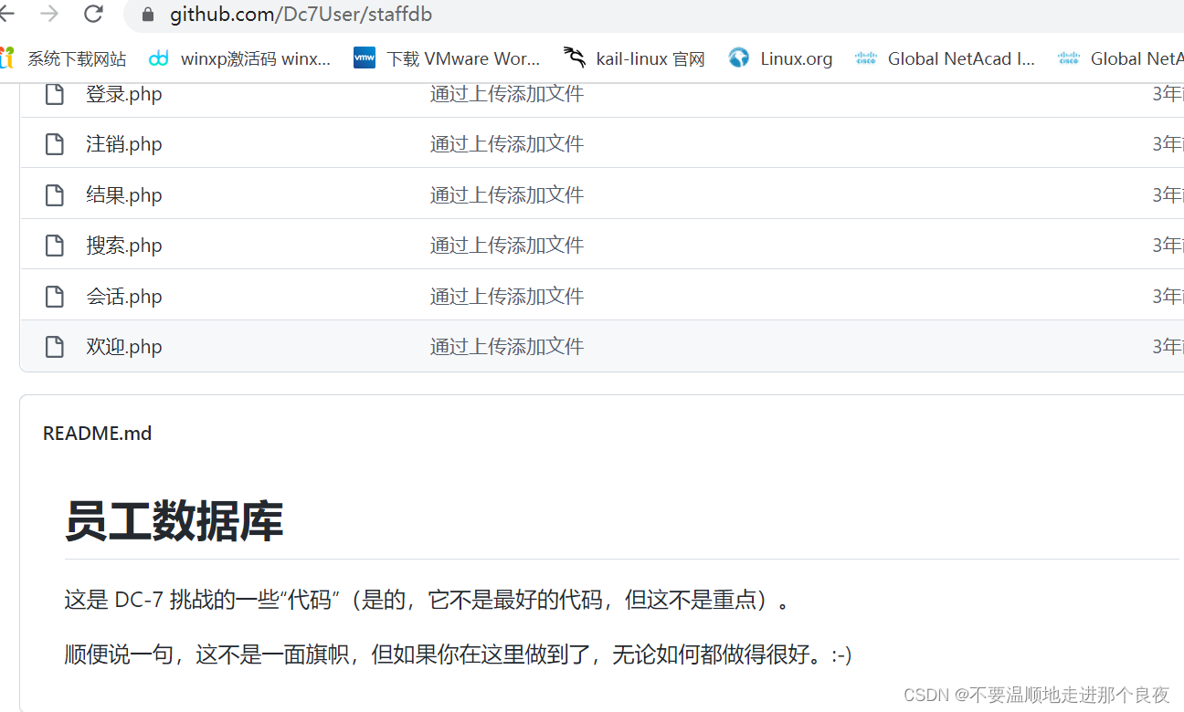Image resolution: width=1184 pixels, height=712 pixels.
Task: Open file 会话.php
Action: click(x=124, y=297)
